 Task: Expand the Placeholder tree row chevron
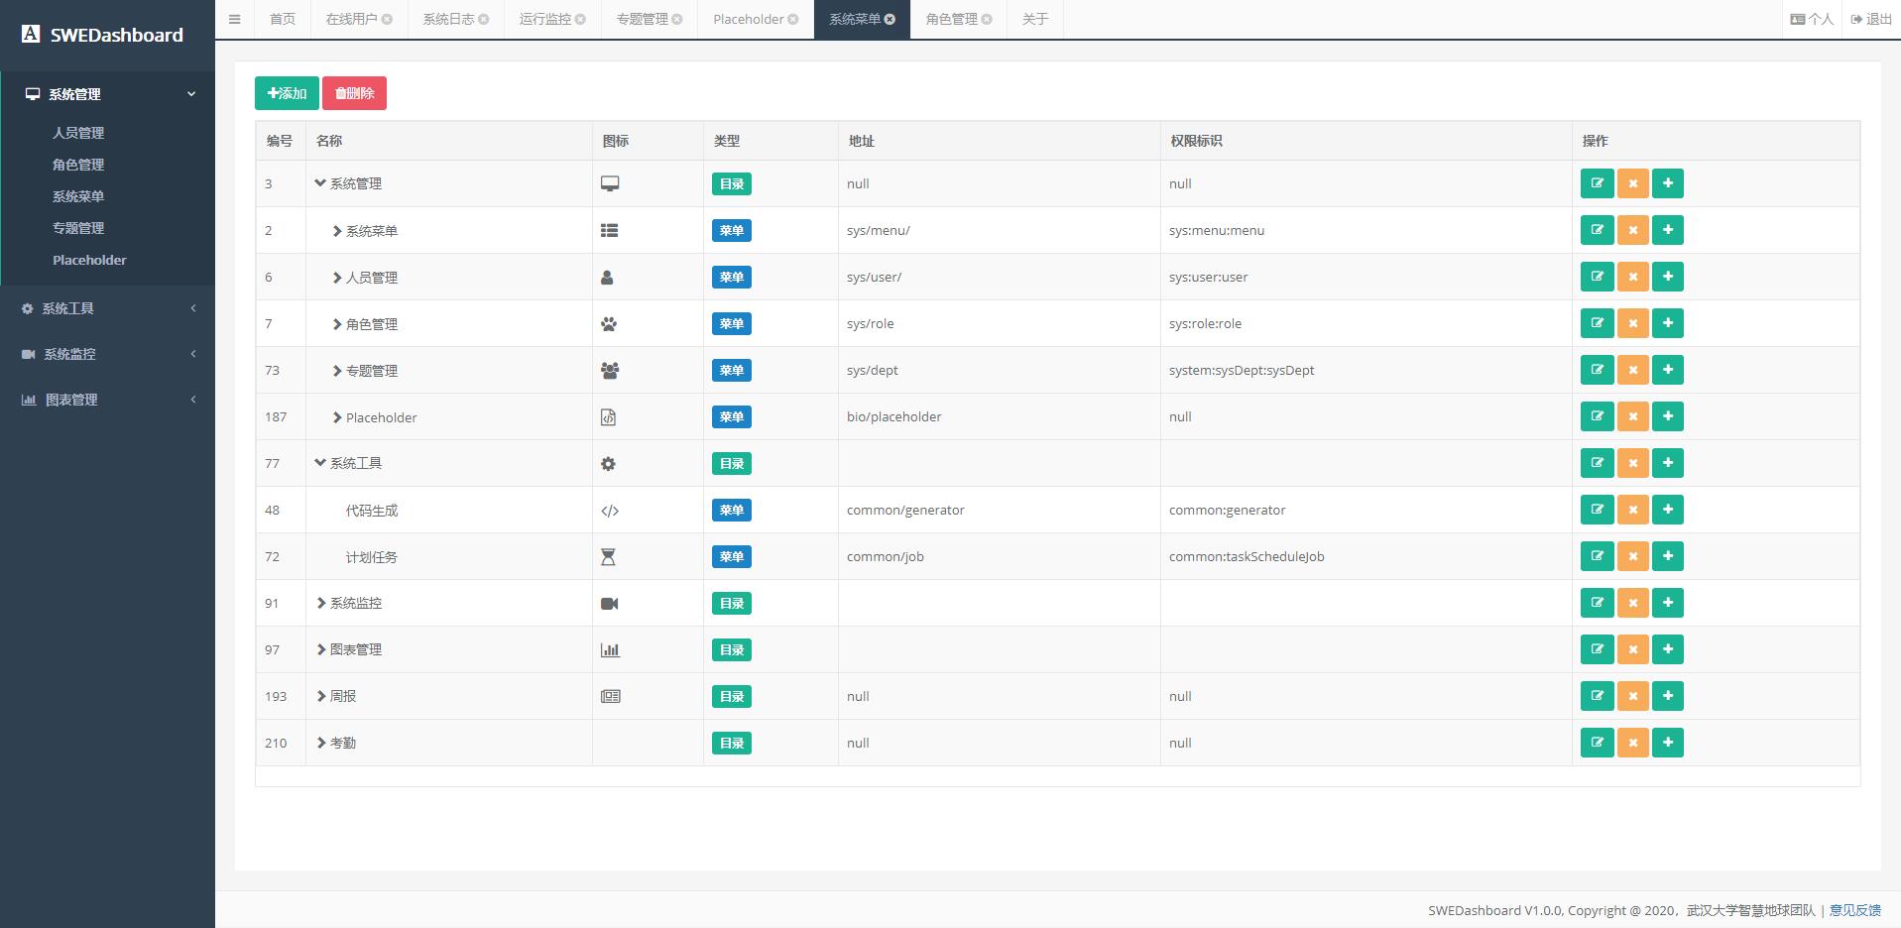pos(337,417)
